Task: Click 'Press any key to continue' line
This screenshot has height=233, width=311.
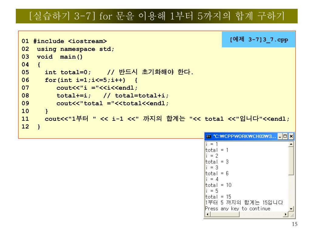Action: [x=238, y=209]
